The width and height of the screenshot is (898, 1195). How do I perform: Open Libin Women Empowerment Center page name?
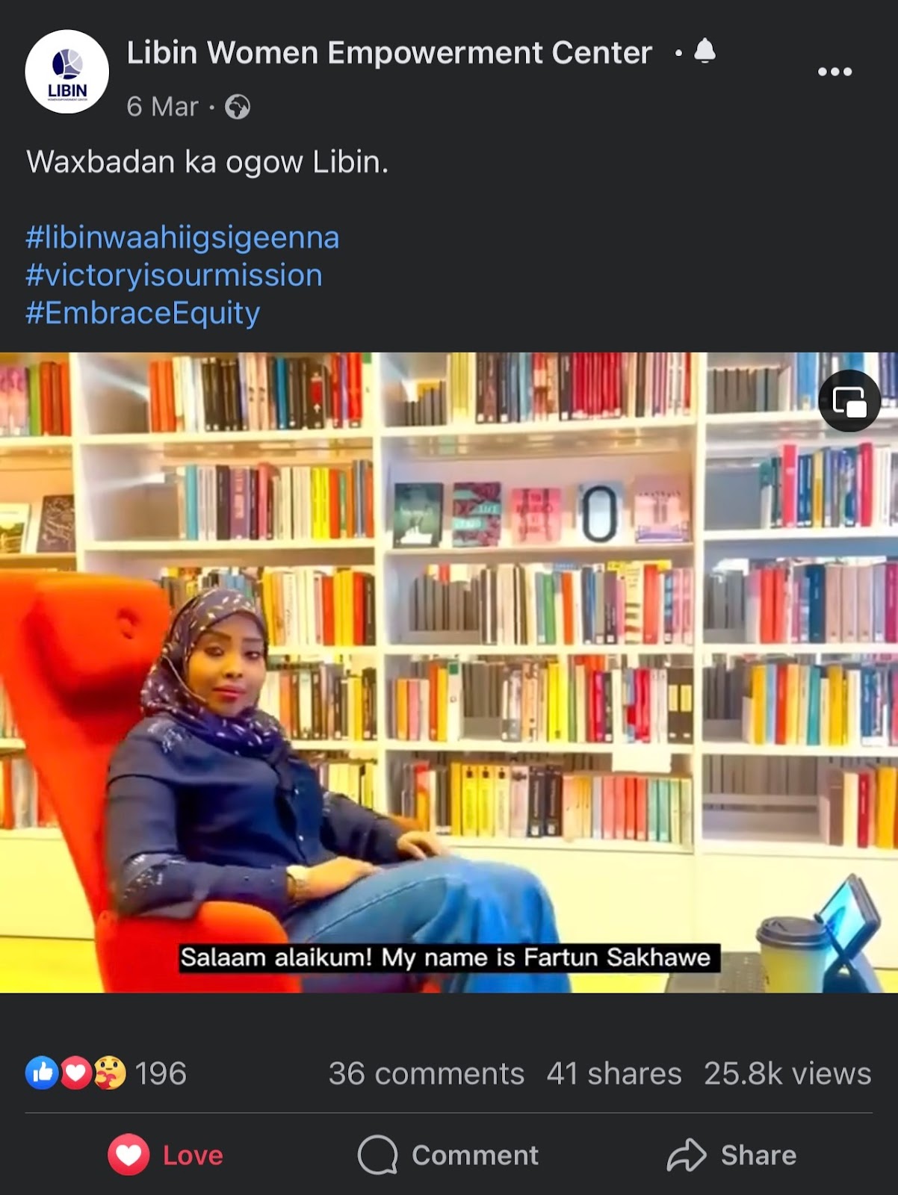[389, 53]
